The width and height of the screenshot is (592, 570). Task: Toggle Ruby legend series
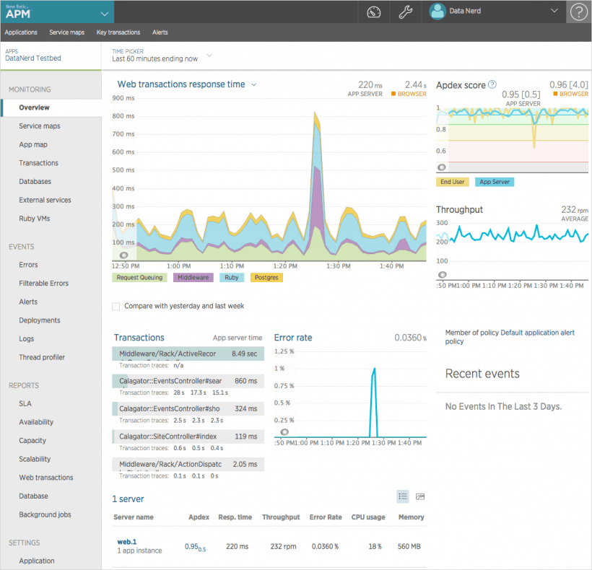point(232,278)
